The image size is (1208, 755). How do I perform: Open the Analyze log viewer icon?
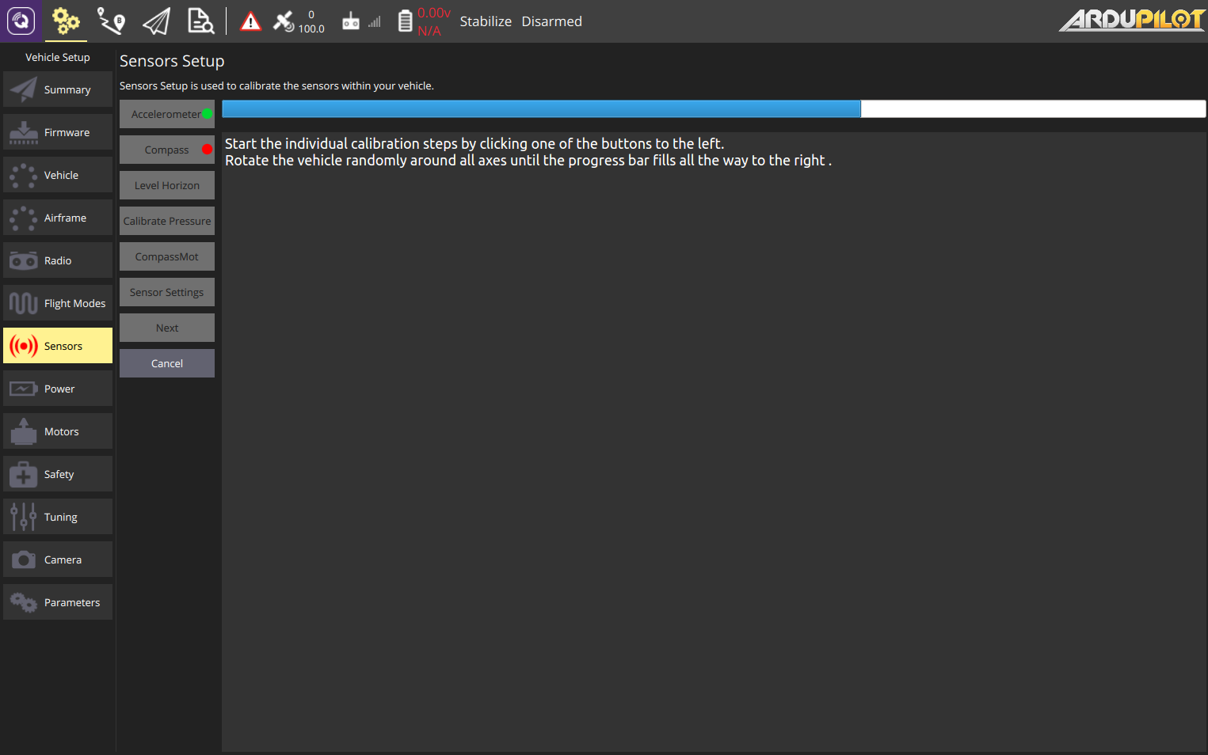pyautogui.click(x=200, y=21)
